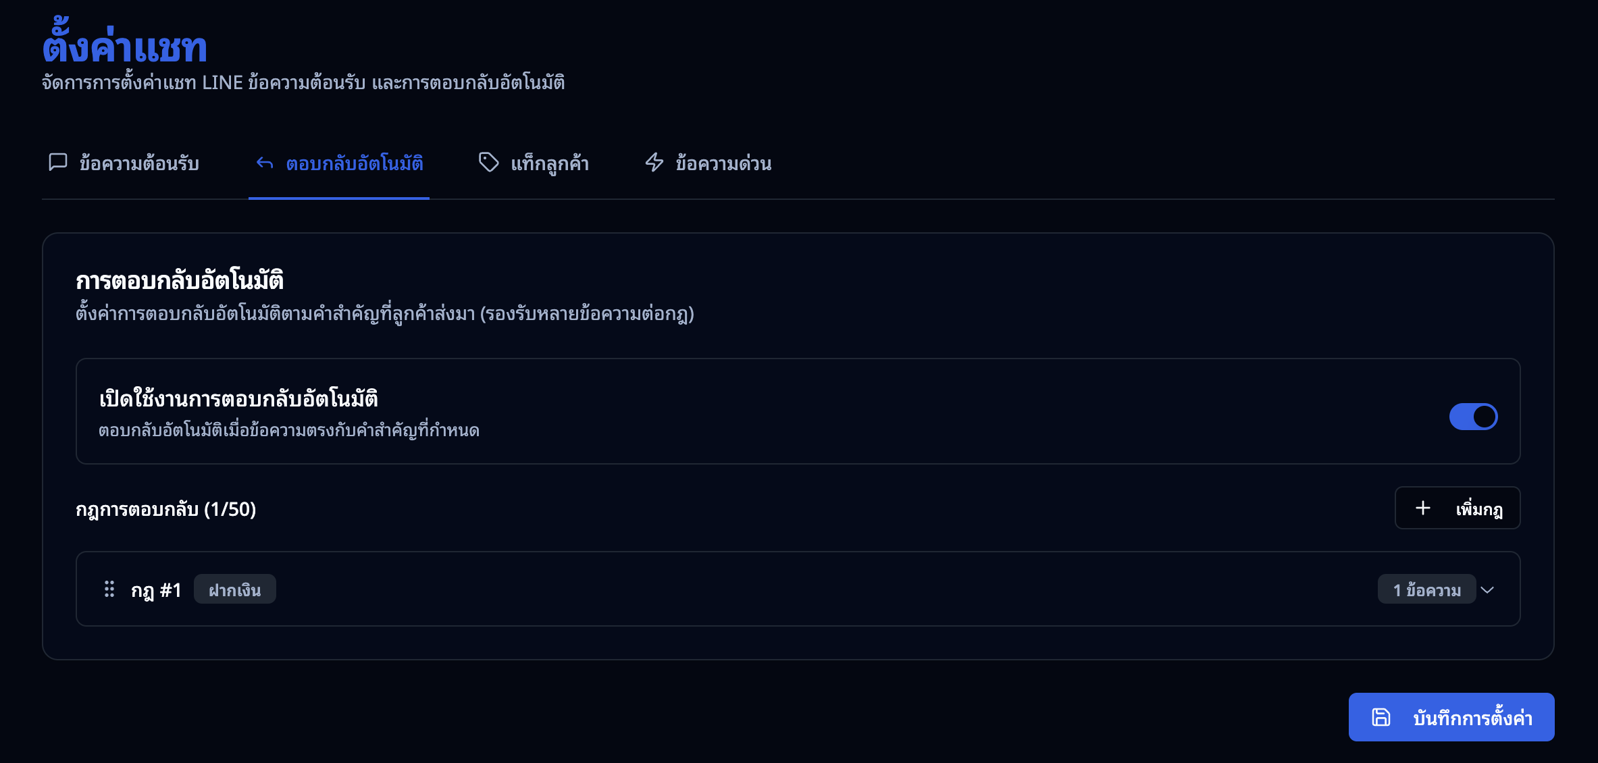This screenshot has width=1598, height=763.
Task: Click the speech bubble icon for welcome message
Action: click(x=58, y=162)
